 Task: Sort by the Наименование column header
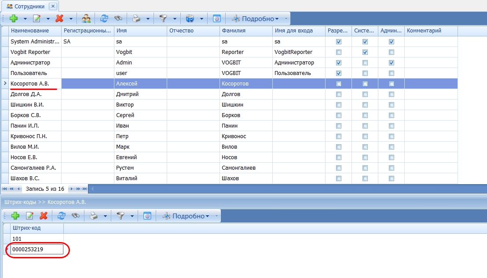click(x=35, y=31)
